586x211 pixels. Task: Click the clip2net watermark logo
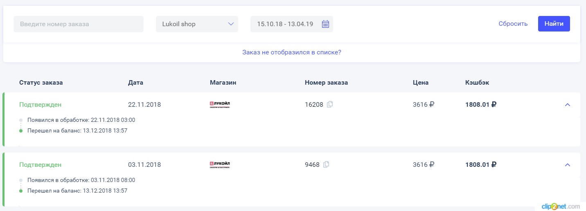tap(561, 206)
